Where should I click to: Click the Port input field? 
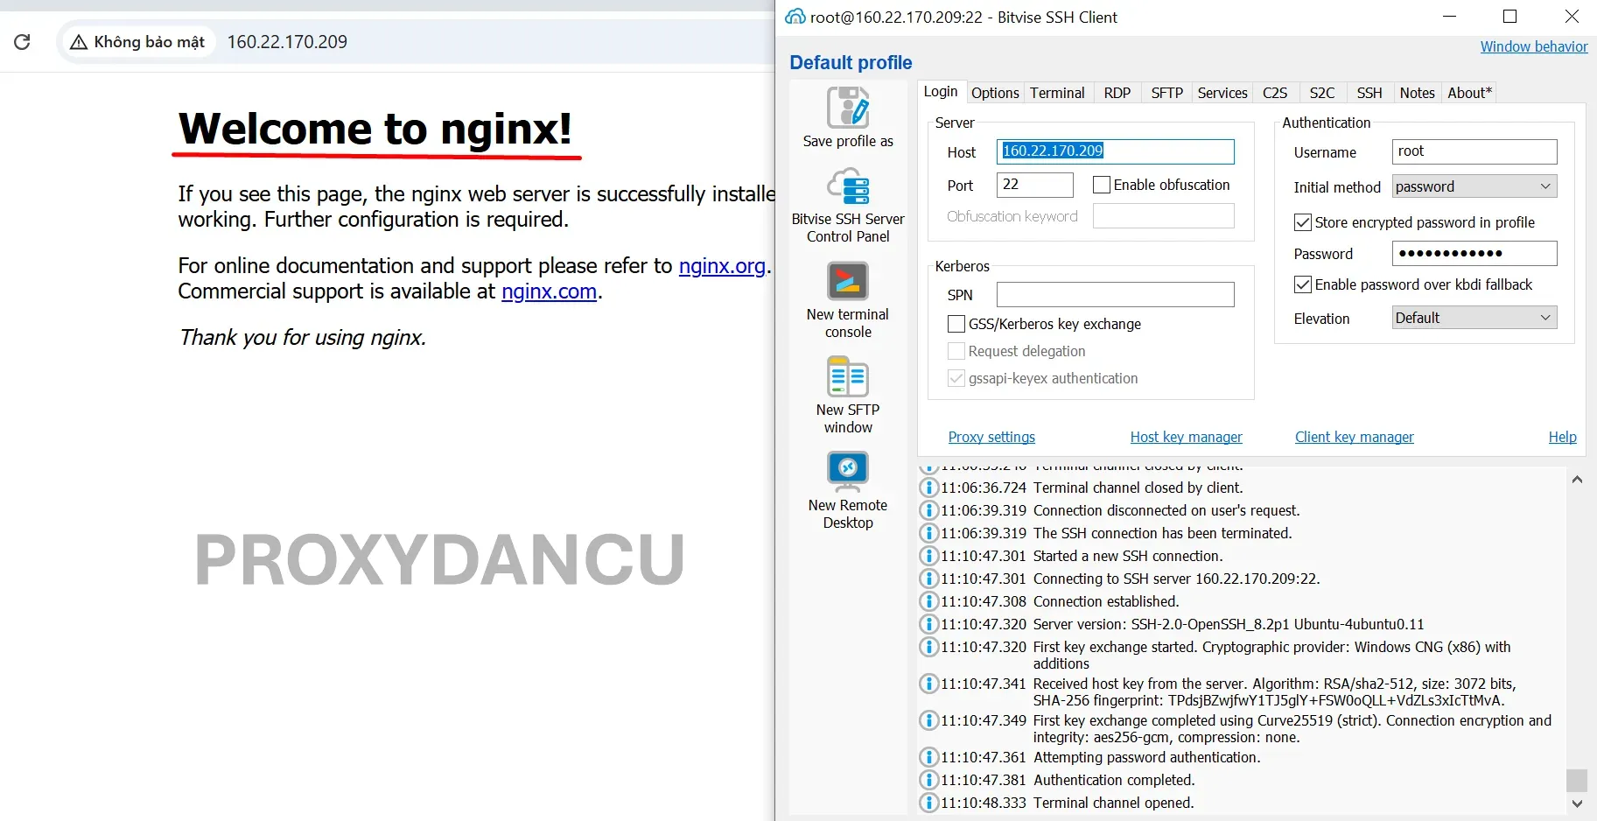[1035, 185]
